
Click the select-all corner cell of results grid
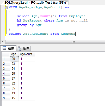tap(6, 54)
